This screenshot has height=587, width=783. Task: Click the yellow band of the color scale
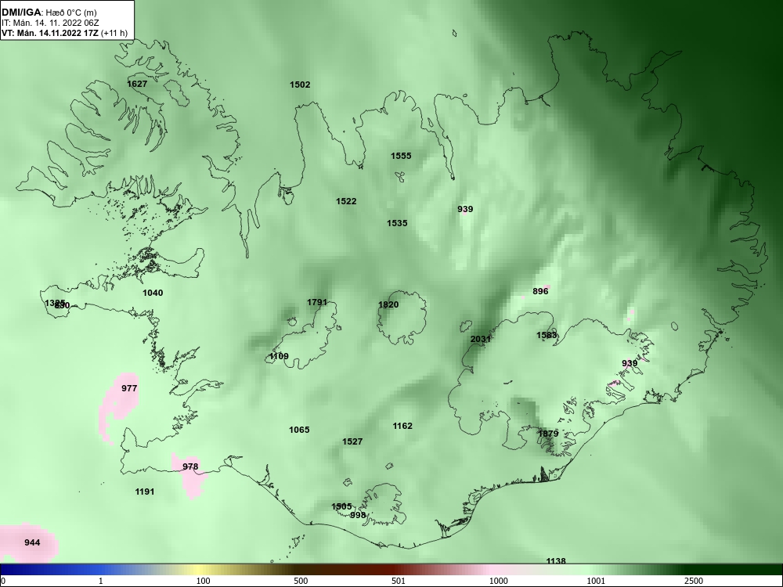pyautogui.click(x=200, y=570)
